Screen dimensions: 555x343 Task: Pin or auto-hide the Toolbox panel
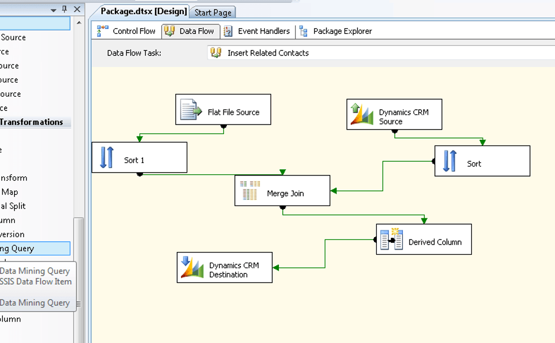pyautogui.click(x=64, y=9)
